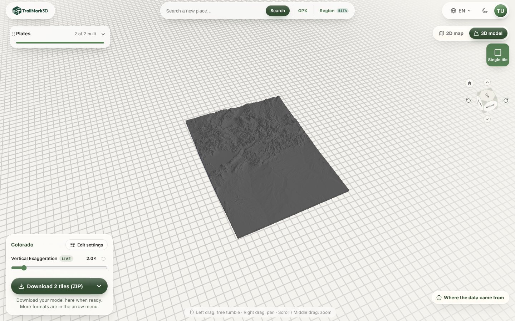The height and width of the screenshot is (321, 515).
Task: Open the EN language dropdown
Action: 461,11
